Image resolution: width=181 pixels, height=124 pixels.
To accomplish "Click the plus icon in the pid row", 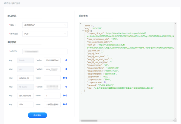I will (x=66, y=69).
